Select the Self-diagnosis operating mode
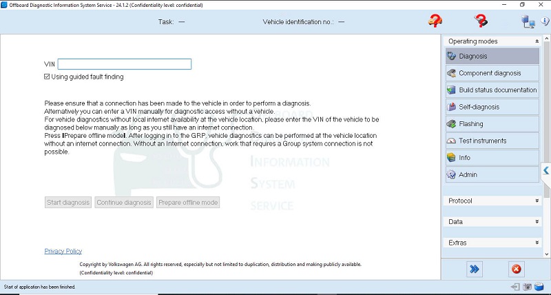Image resolution: width=551 pixels, height=295 pixels. (492, 107)
